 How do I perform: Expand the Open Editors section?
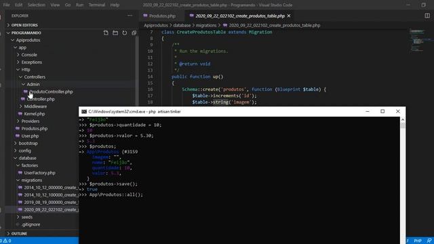click(24, 25)
